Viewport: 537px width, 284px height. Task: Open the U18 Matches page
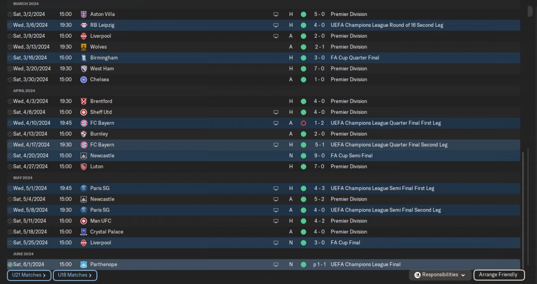point(75,275)
